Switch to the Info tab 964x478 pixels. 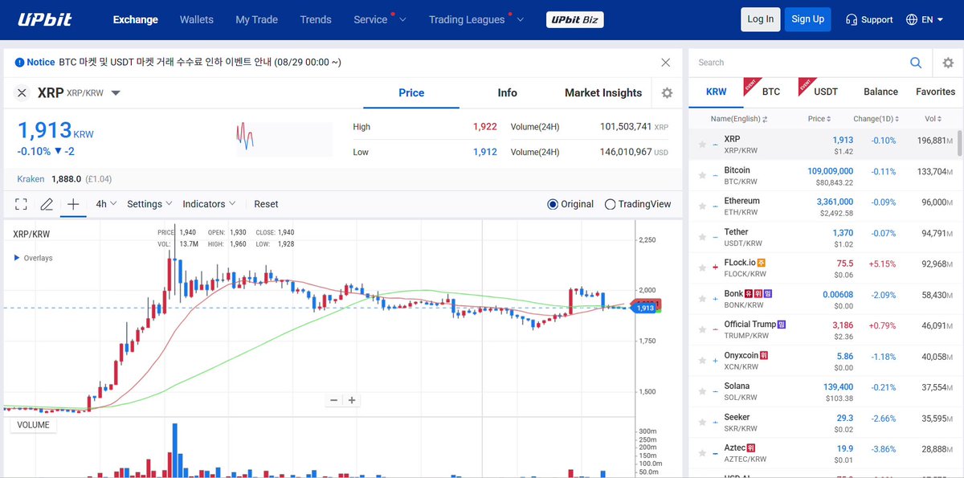coord(507,93)
